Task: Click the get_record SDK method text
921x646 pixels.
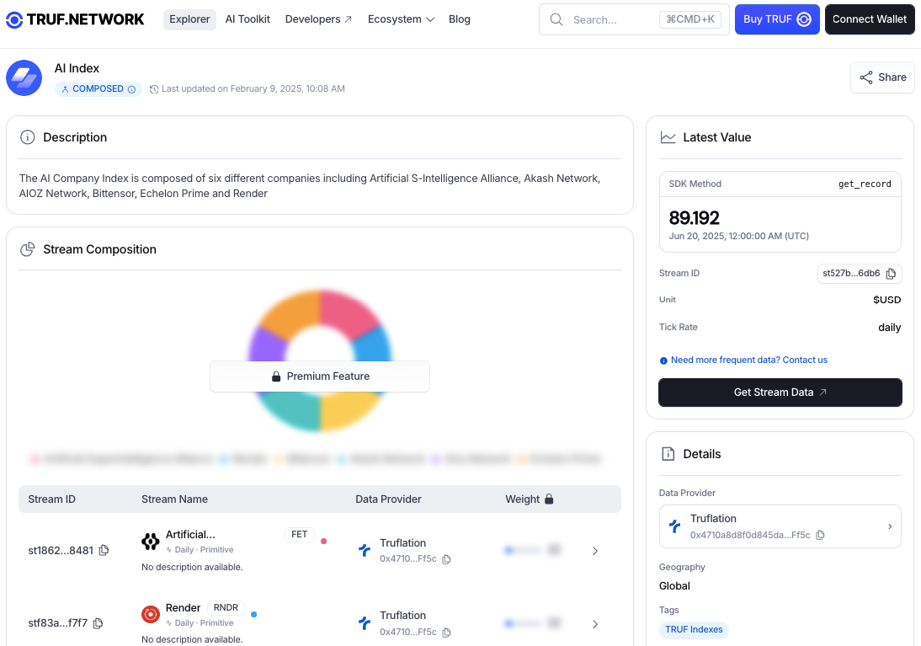Action: pos(865,184)
